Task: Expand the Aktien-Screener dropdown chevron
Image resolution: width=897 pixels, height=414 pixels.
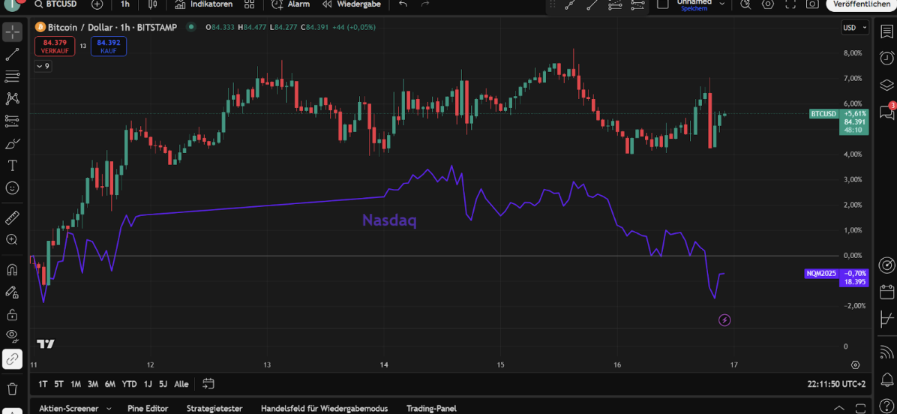Action: point(110,409)
